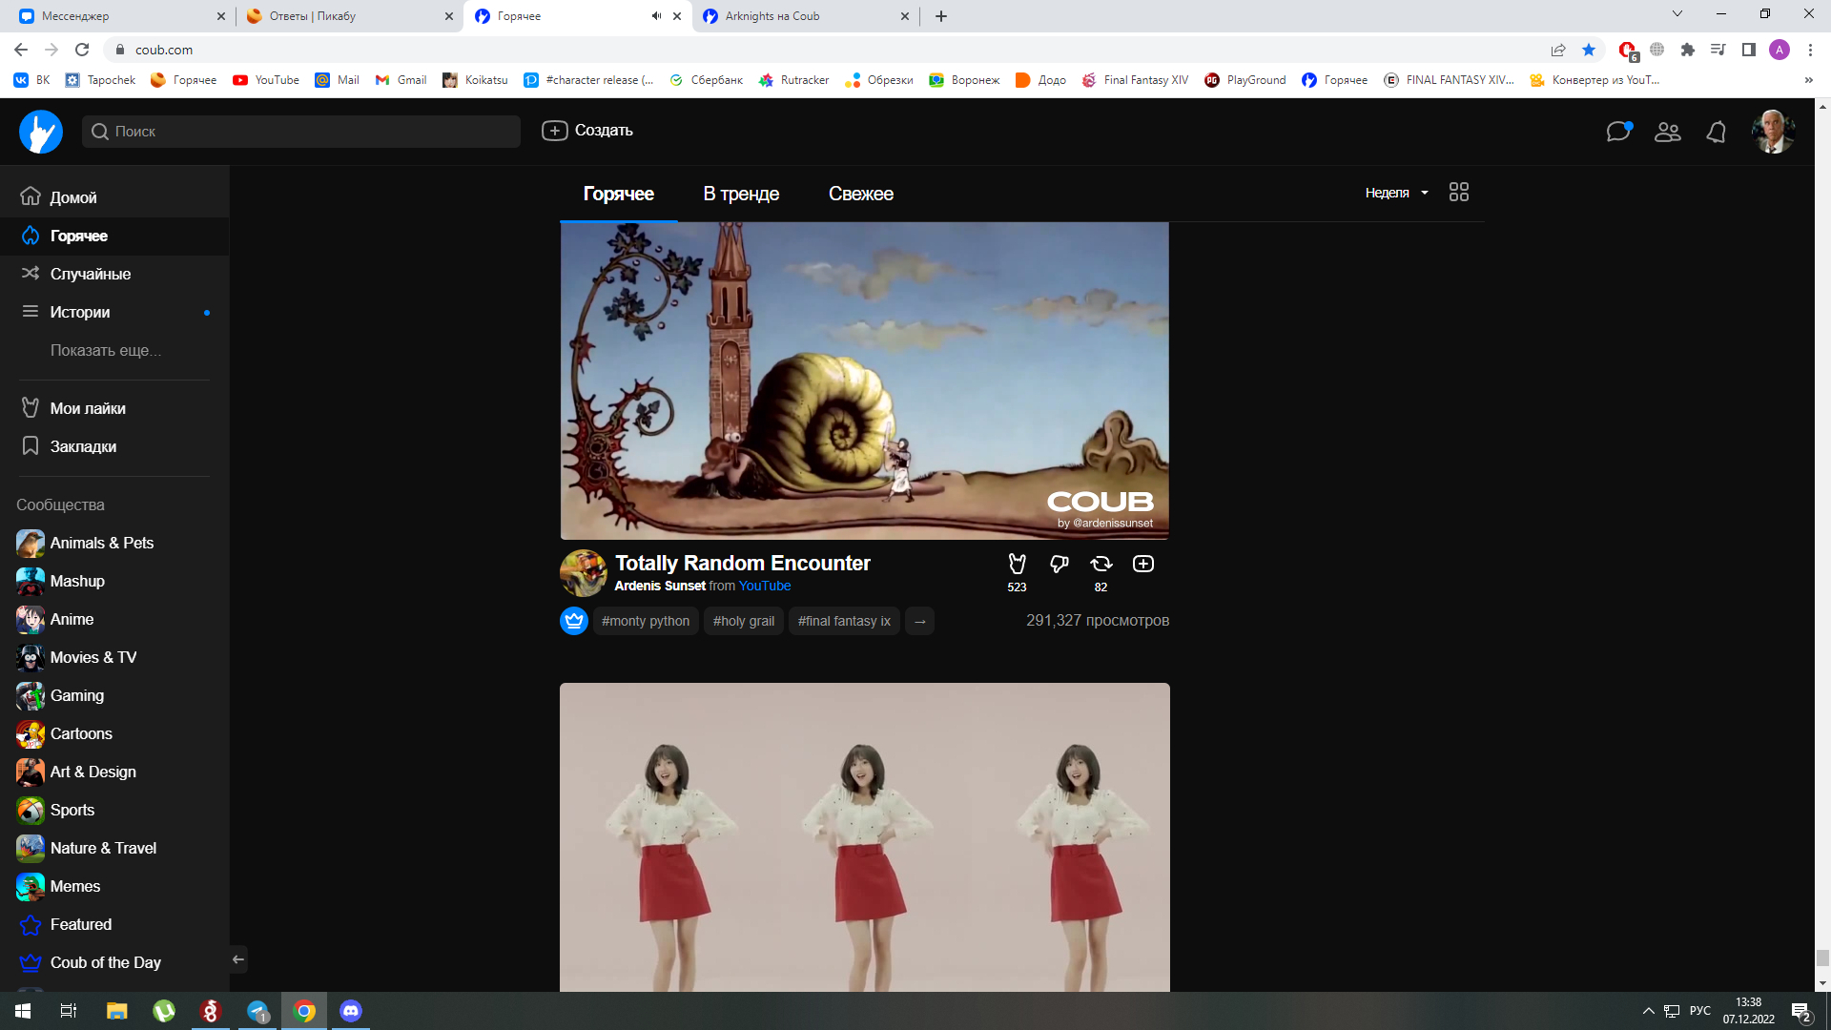Open the Windows Start menu

click(x=23, y=1011)
